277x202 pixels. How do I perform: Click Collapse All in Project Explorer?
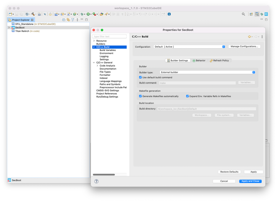tap(64, 20)
